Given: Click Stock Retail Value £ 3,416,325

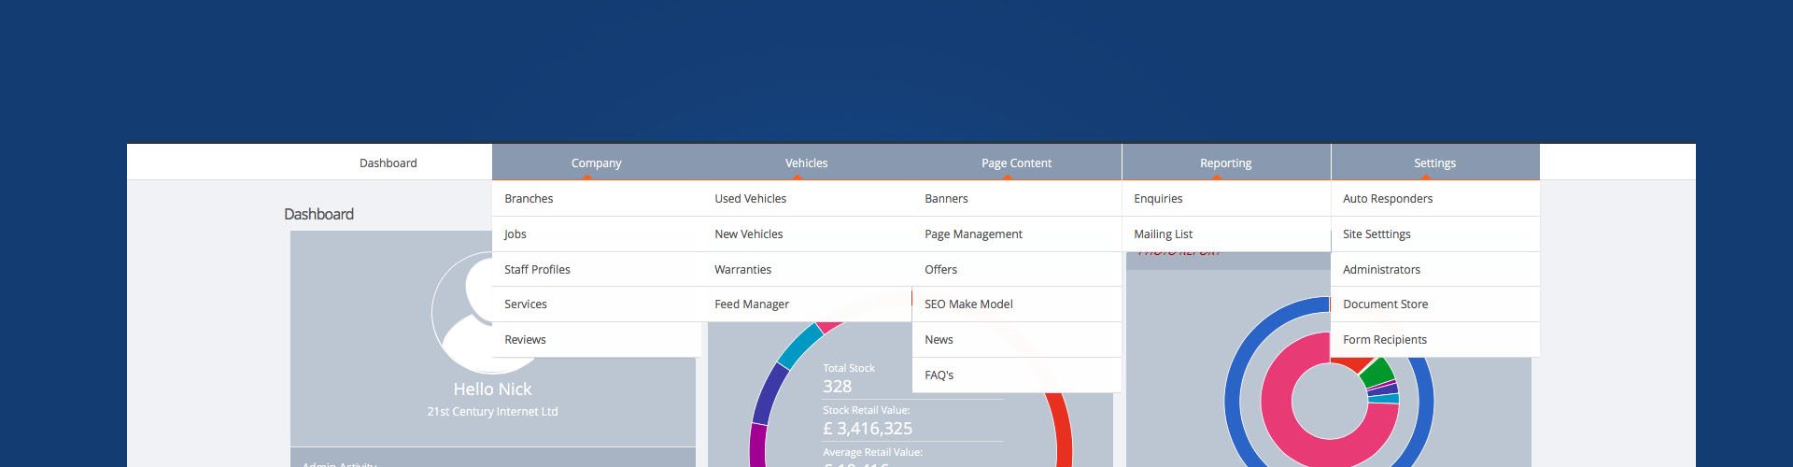Looking at the screenshot, I should [x=868, y=429].
